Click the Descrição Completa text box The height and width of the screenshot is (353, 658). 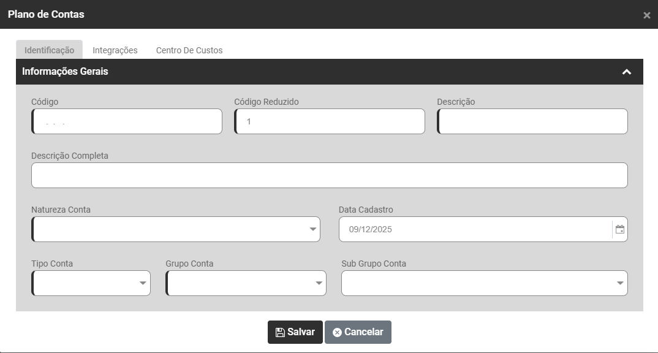click(330, 175)
